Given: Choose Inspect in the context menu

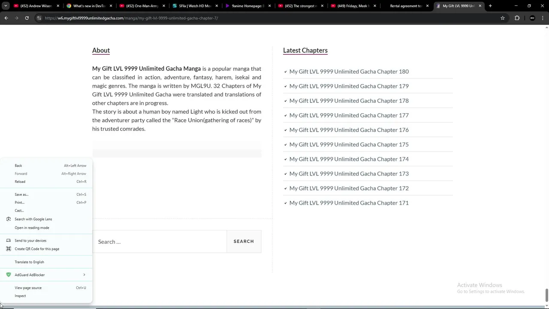Looking at the screenshot, I should (46, 296).
